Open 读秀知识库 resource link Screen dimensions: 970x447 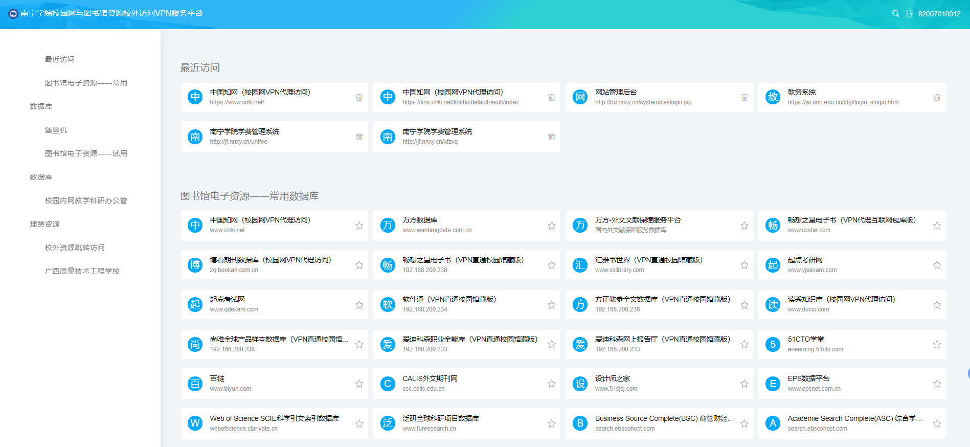point(841,300)
